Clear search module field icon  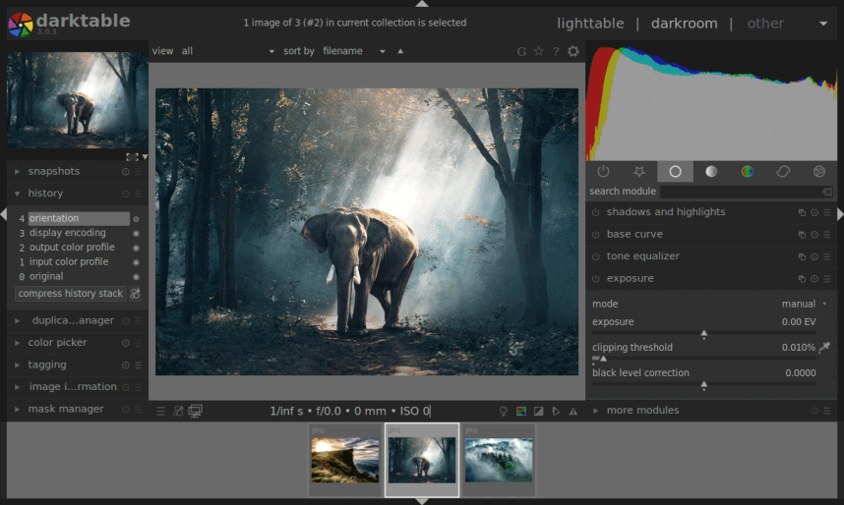[x=826, y=192]
